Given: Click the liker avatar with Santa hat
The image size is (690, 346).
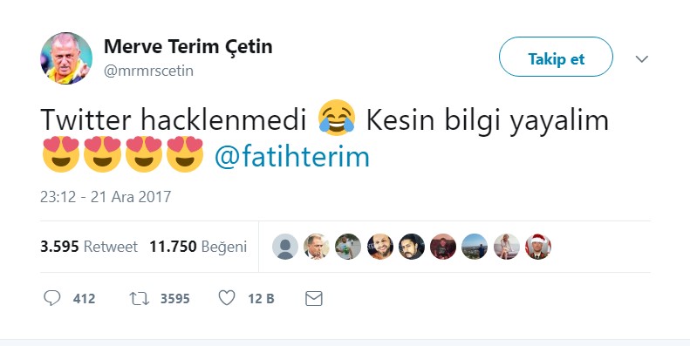Looking at the screenshot, I should [x=537, y=247].
